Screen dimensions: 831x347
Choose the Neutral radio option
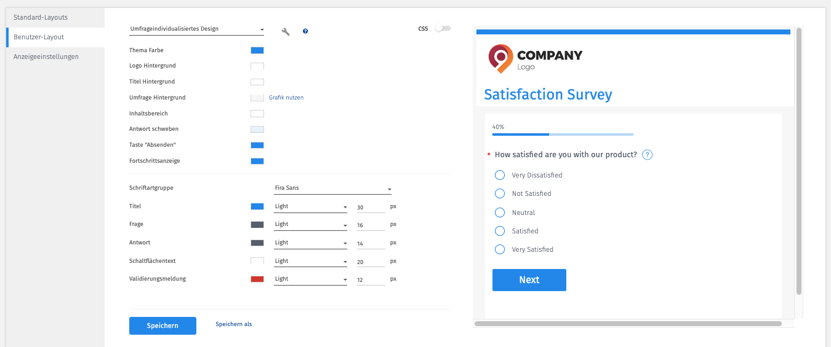click(500, 212)
